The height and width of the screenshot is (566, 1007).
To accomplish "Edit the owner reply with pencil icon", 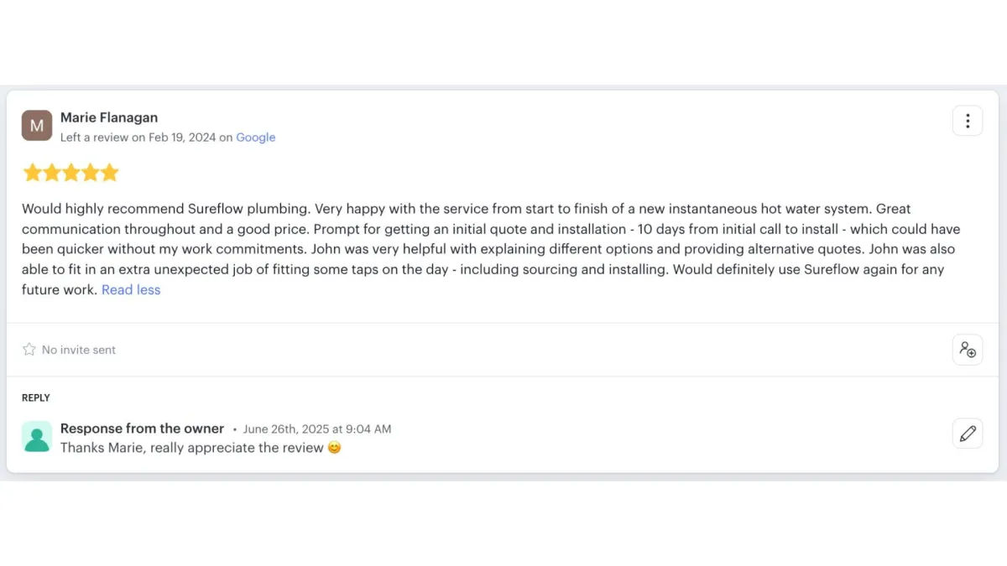I will (x=967, y=434).
